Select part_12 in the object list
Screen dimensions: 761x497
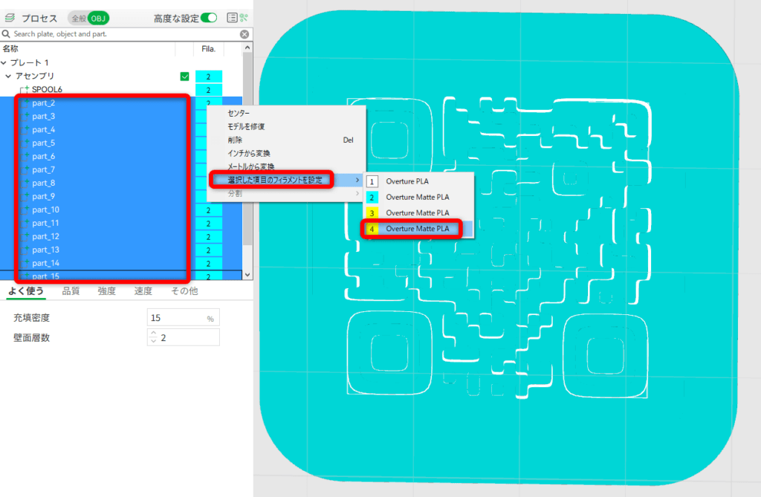(45, 236)
